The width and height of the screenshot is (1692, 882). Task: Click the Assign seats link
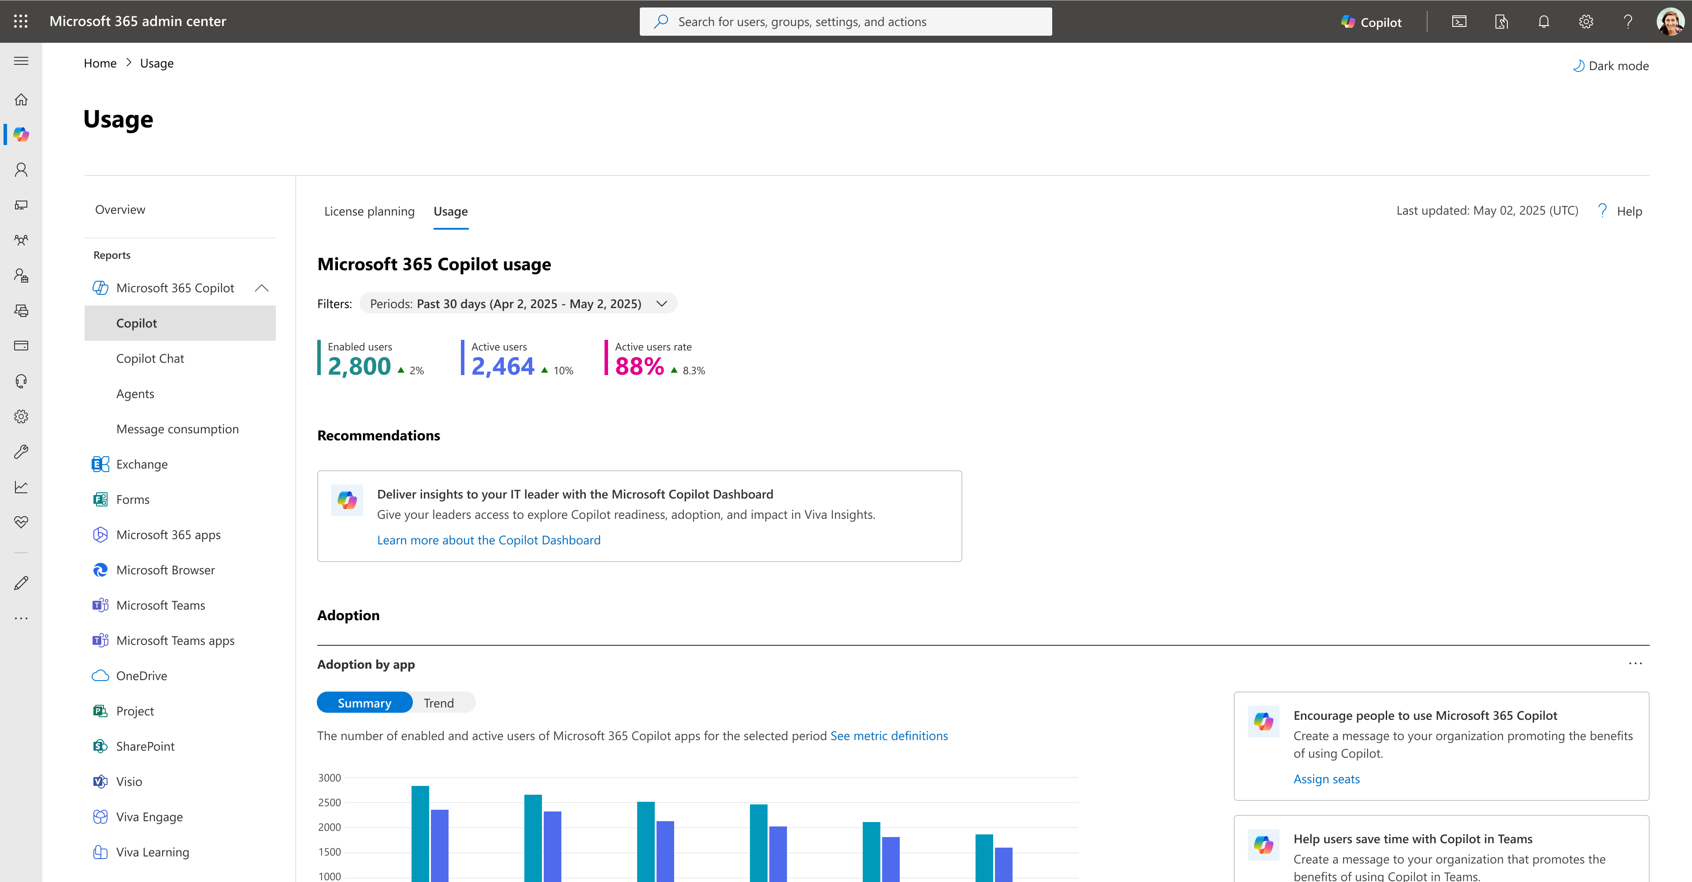click(x=1326, y=779)
